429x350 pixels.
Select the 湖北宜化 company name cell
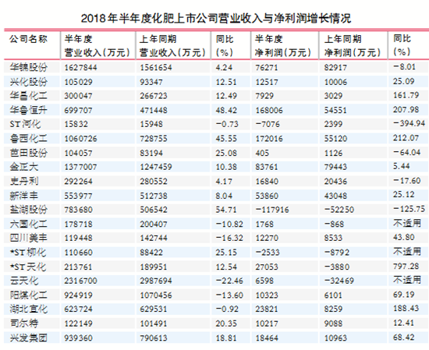(x=29, y=309)
